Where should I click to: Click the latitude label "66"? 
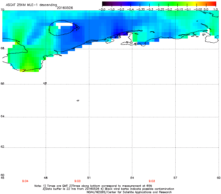[2, 84]
